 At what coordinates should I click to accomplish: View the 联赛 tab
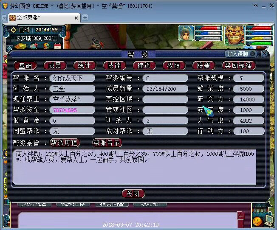204,65
